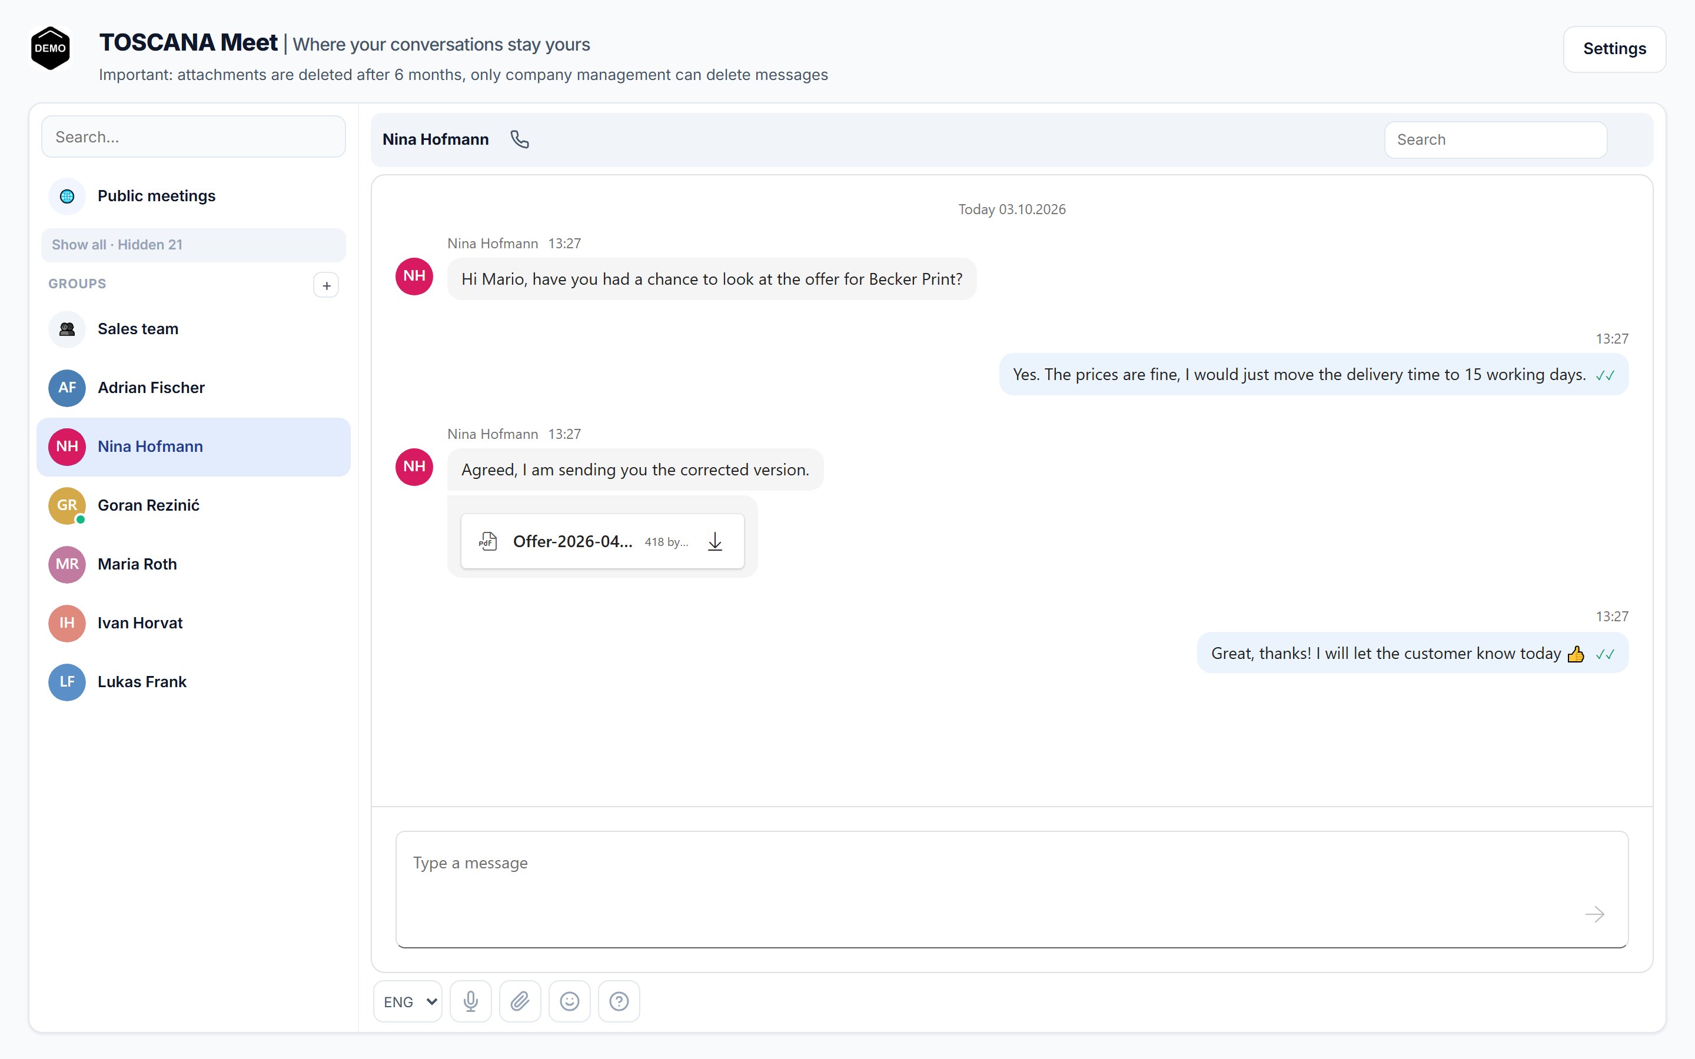The image size is (1695, 1059).
Task: Open the Settings page
Action: (x=1614, y=49)
